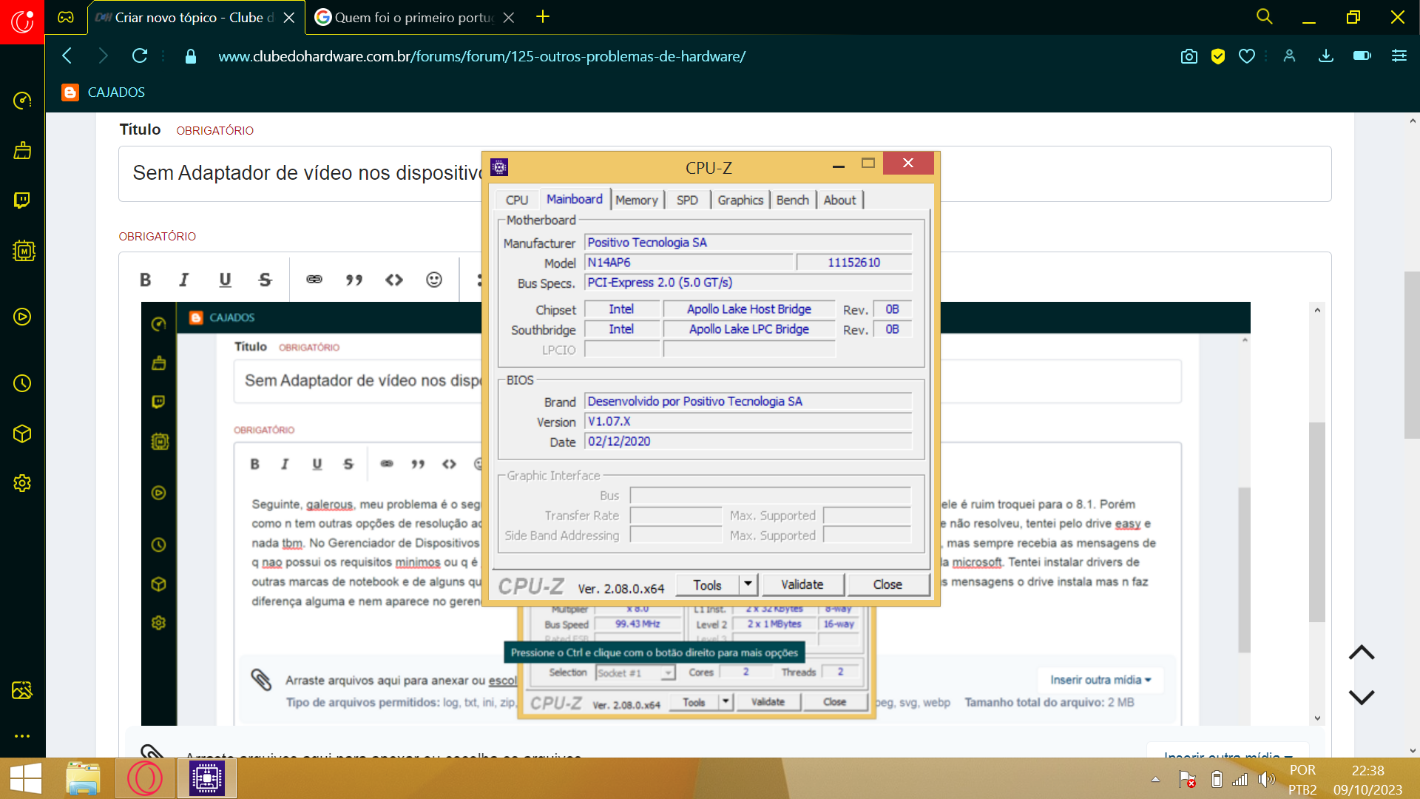Screen dimensions: 1420x799
Task: Open File Explorer from taskbar
Action: coord(83,778)
